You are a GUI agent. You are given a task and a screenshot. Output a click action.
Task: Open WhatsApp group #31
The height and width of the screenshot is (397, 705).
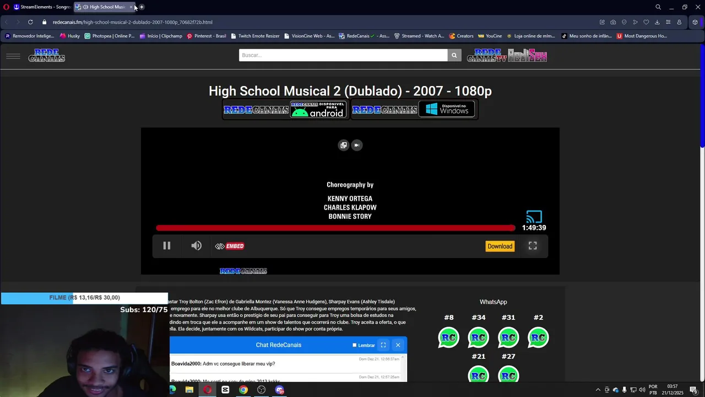coord(508,337)
